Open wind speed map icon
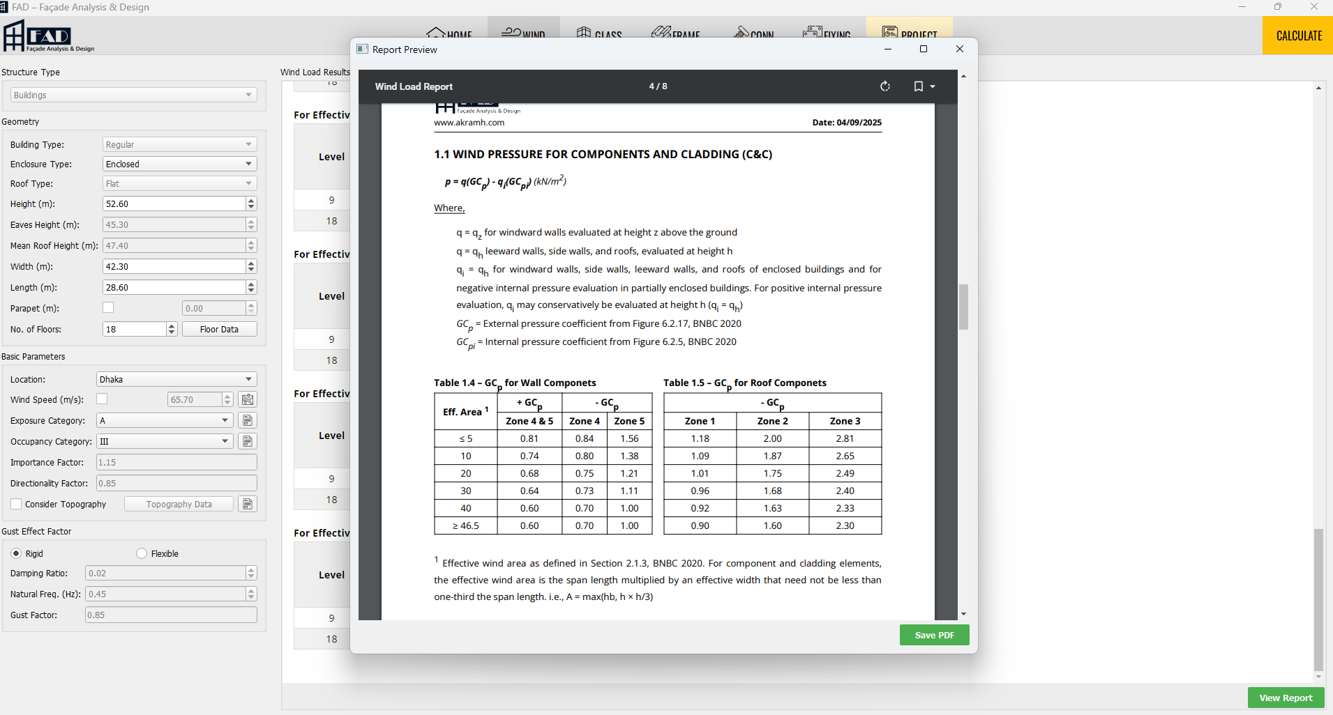The width and height of the screenshot is (1333, 715). (248, 399)
